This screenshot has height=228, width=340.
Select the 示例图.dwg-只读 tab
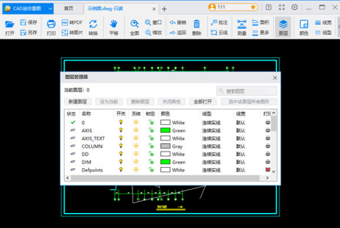pyautogui.click(x=106, y=8)
